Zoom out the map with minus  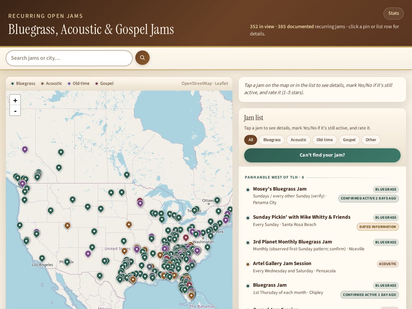click(x=15, y=111)
